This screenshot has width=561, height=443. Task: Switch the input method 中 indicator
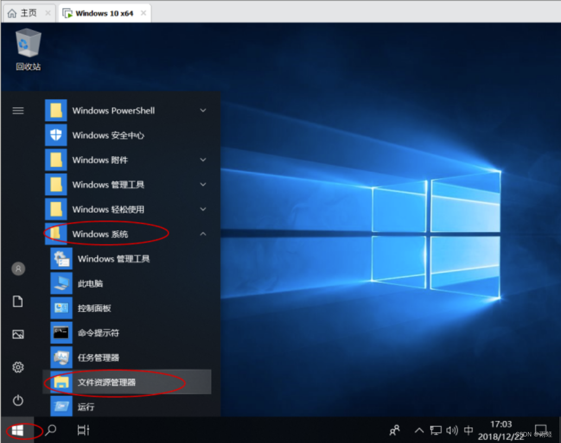tap(468, 430)
